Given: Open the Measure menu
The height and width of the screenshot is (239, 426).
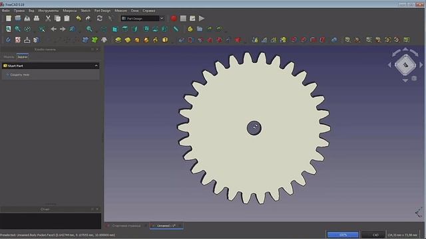Looking at the screenshot, I should [x=120, y=11].
